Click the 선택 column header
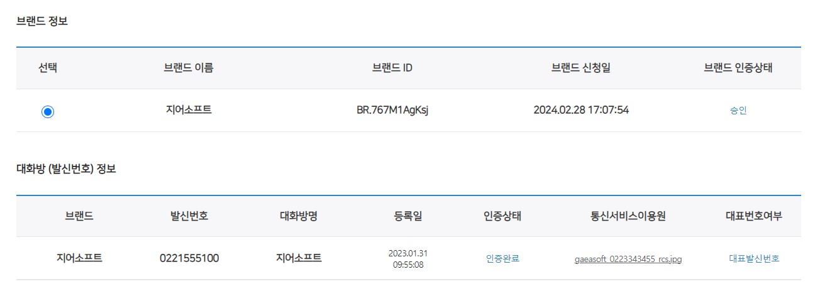This screenshot has height=301, width=820. [48, 68]
